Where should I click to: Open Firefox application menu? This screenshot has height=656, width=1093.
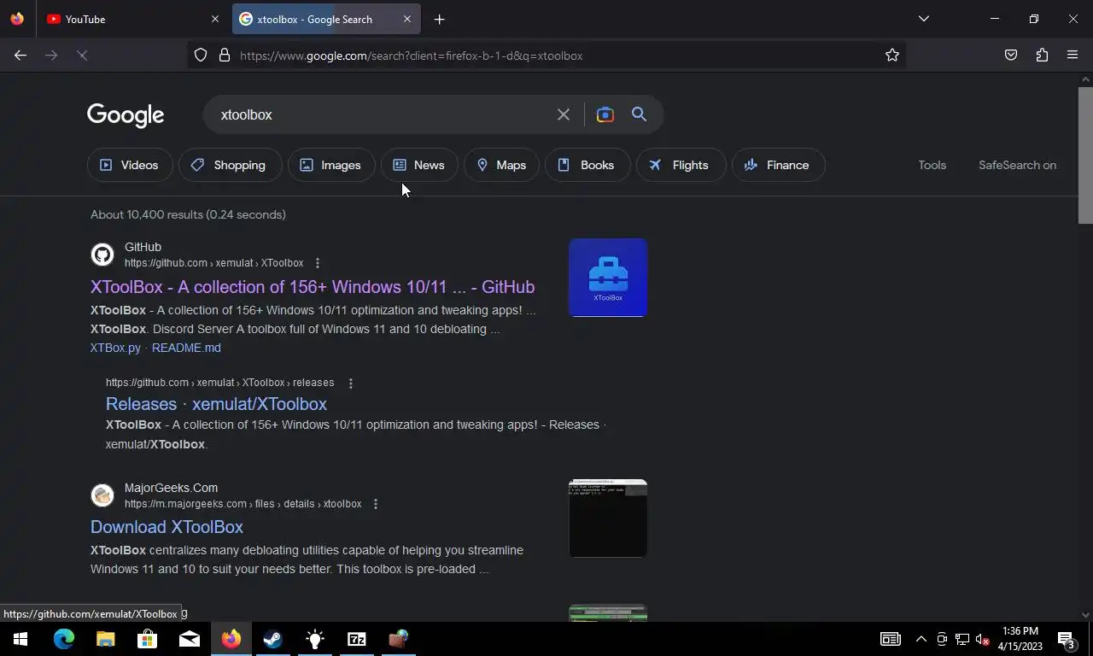pos(1073,56)
